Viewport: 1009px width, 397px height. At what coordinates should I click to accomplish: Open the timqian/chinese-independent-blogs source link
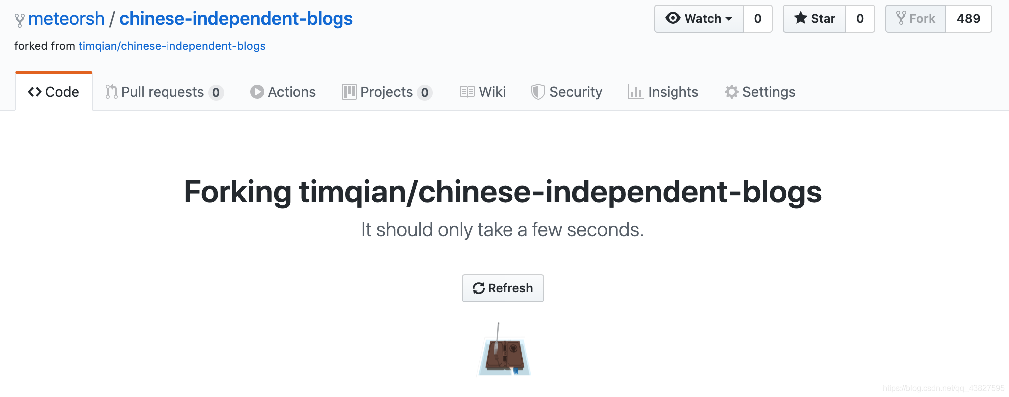(x=171, y=46)
